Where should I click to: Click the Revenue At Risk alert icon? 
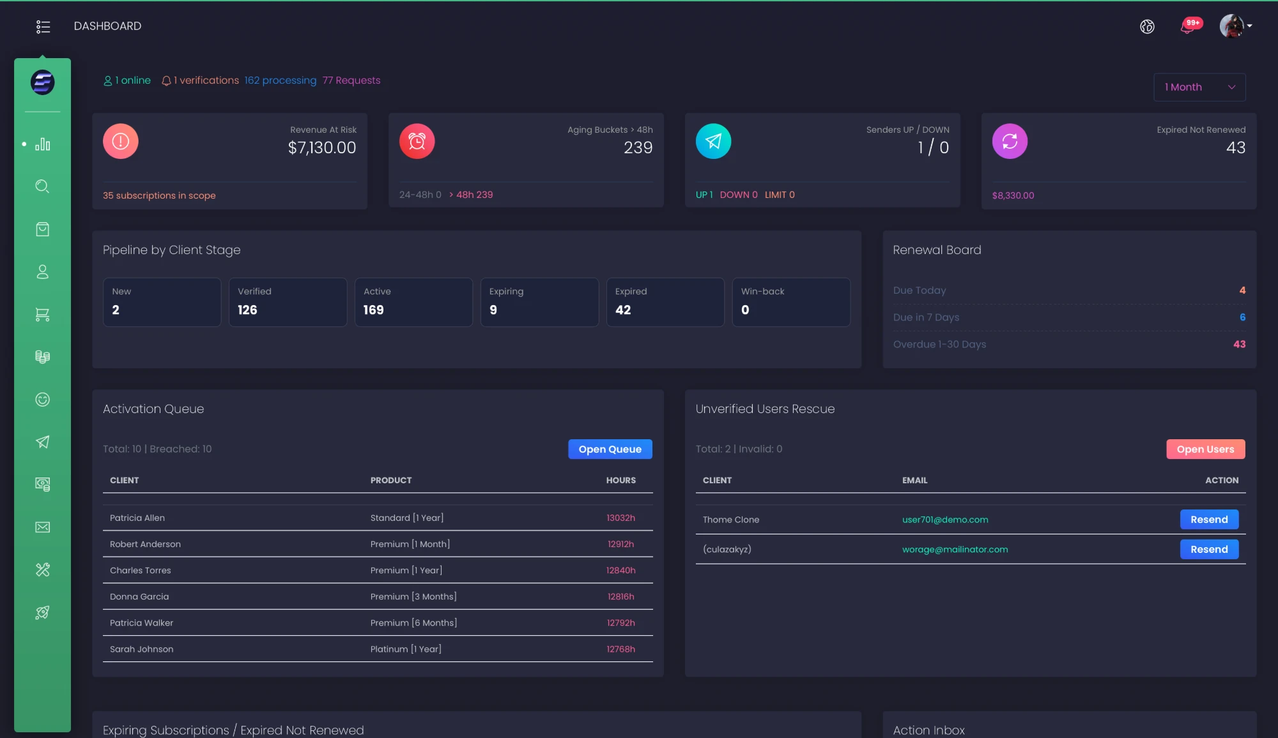click(121, 141)
